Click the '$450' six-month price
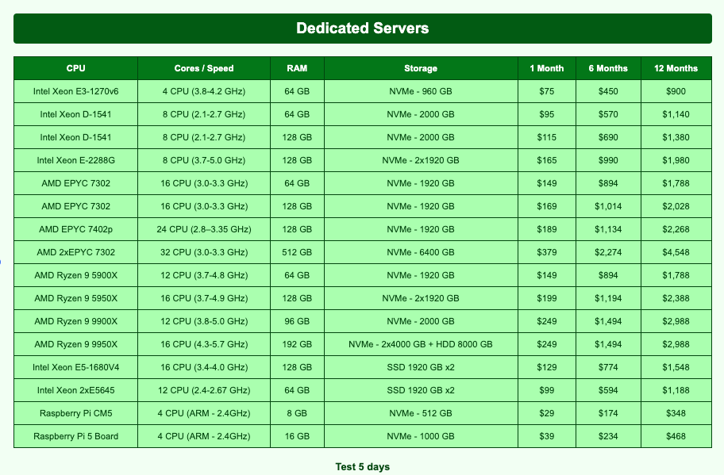The height and width of the screenshot is (475, 724). coord(608,91)
